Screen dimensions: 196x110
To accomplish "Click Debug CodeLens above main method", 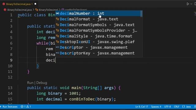I will pyautogui.click(x=42, y=83).
